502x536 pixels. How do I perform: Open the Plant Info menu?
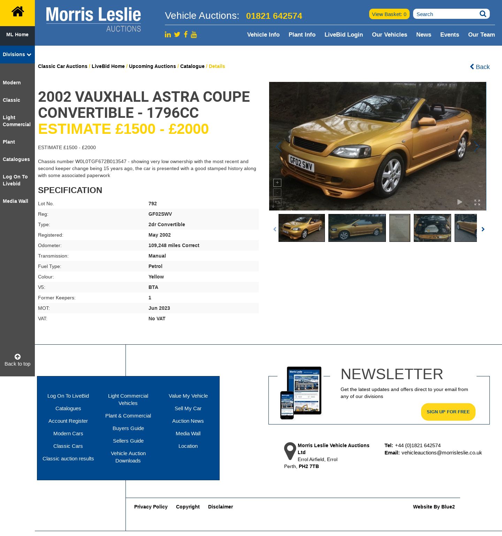click(x=302, y=35)
